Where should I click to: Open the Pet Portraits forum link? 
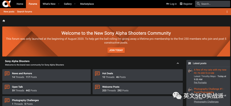[200, 82]
